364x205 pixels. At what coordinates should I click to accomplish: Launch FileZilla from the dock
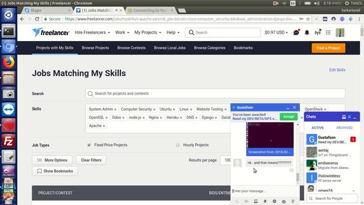(x=9, y=141)
